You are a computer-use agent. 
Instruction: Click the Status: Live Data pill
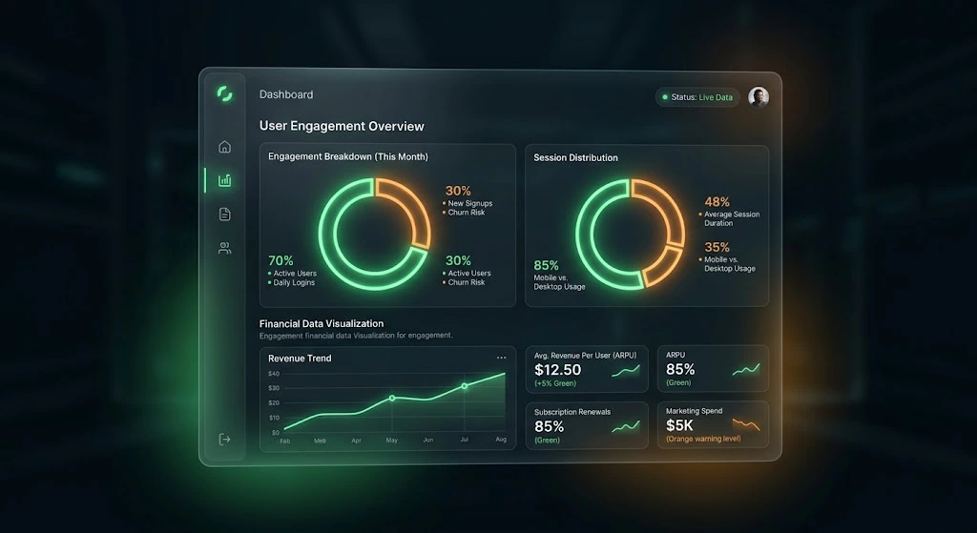(x=697, y=97)
